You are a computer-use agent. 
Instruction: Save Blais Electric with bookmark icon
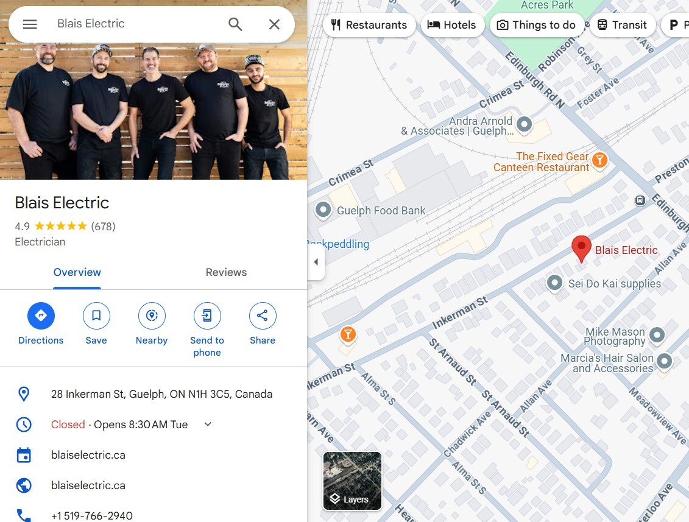click(x=96, y=316)
